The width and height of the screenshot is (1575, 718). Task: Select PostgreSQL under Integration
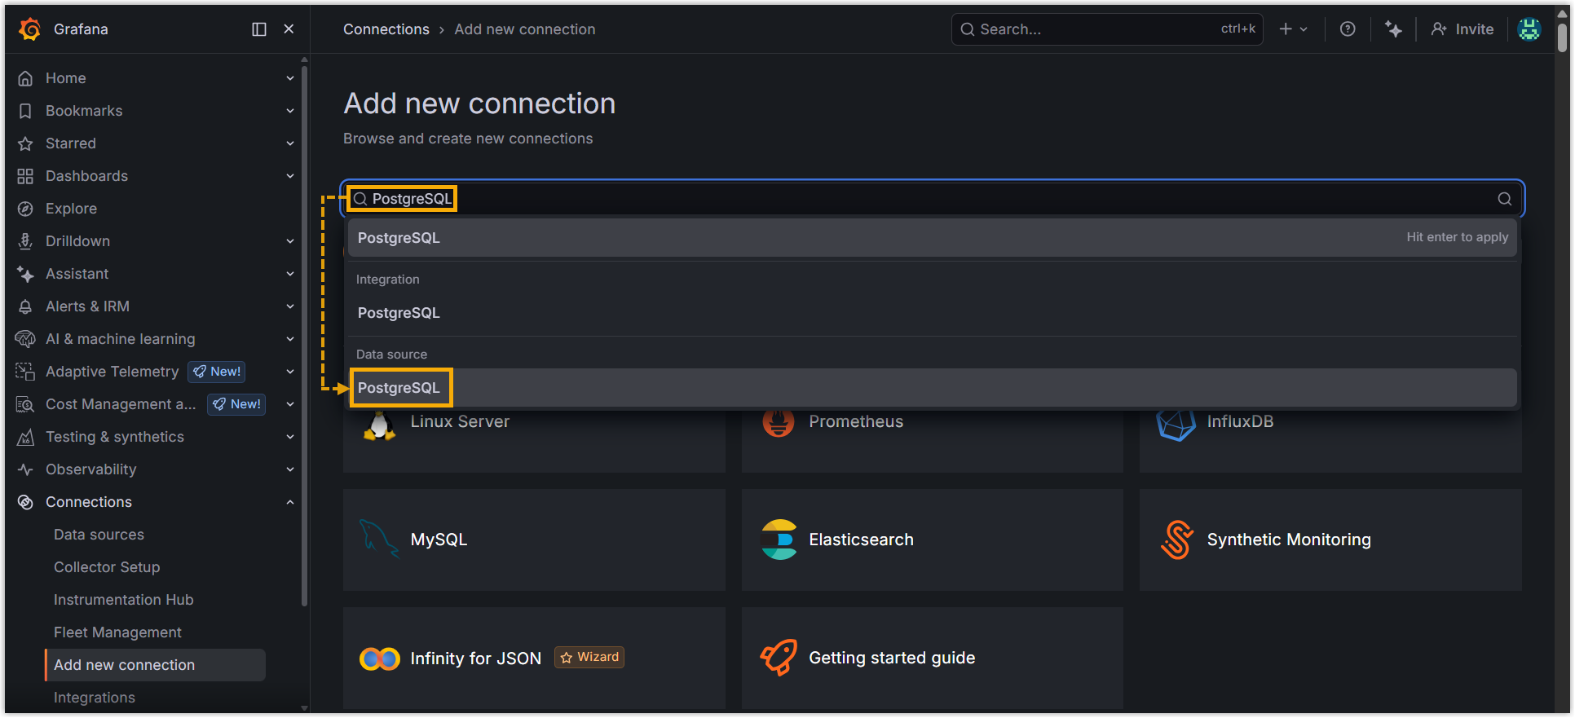point(933,313)
